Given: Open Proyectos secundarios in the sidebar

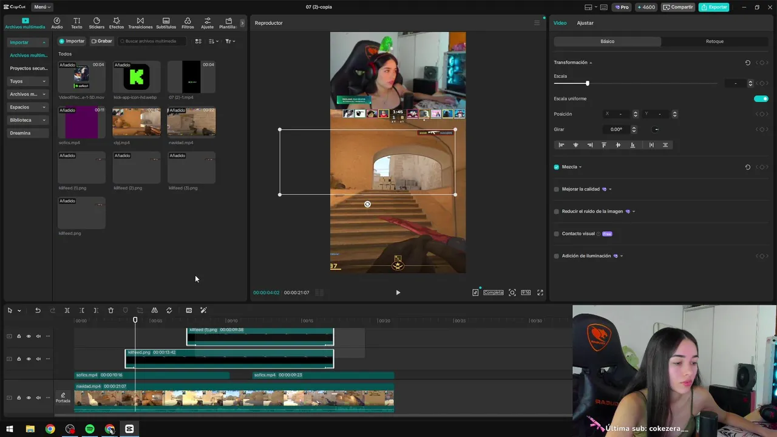Looking at the screenshot, I should [28, 68].
